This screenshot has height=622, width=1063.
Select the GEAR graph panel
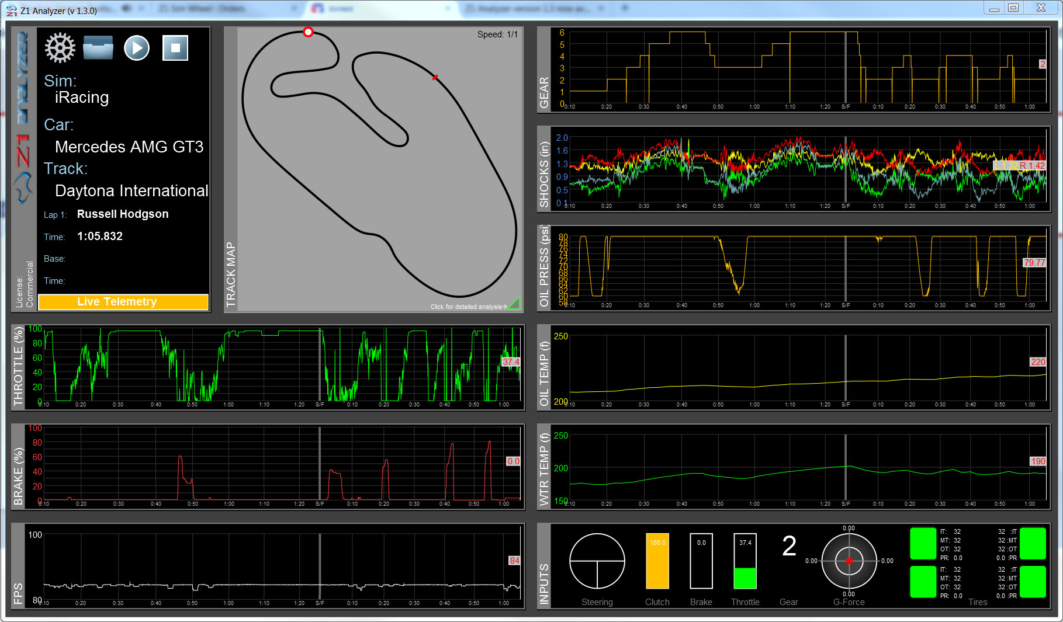pyautogui.click(x=794, y=70)
